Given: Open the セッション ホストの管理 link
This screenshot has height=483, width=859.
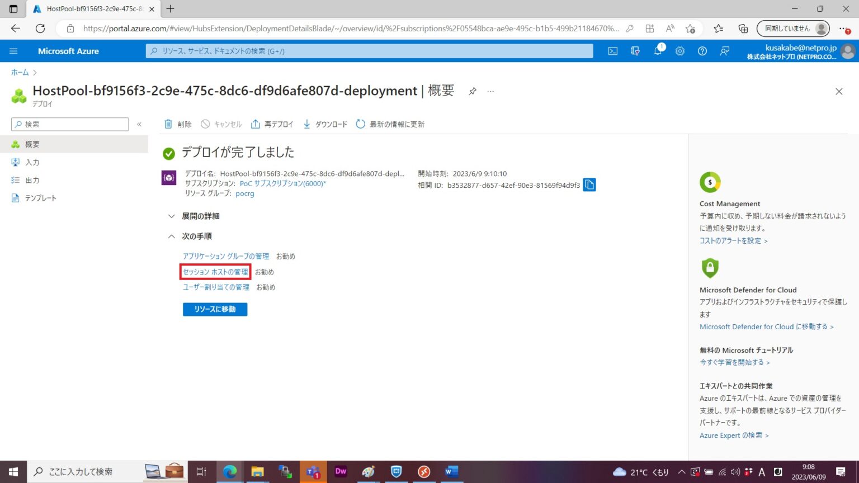Looking at the screenshot, I should coord(215,272).
